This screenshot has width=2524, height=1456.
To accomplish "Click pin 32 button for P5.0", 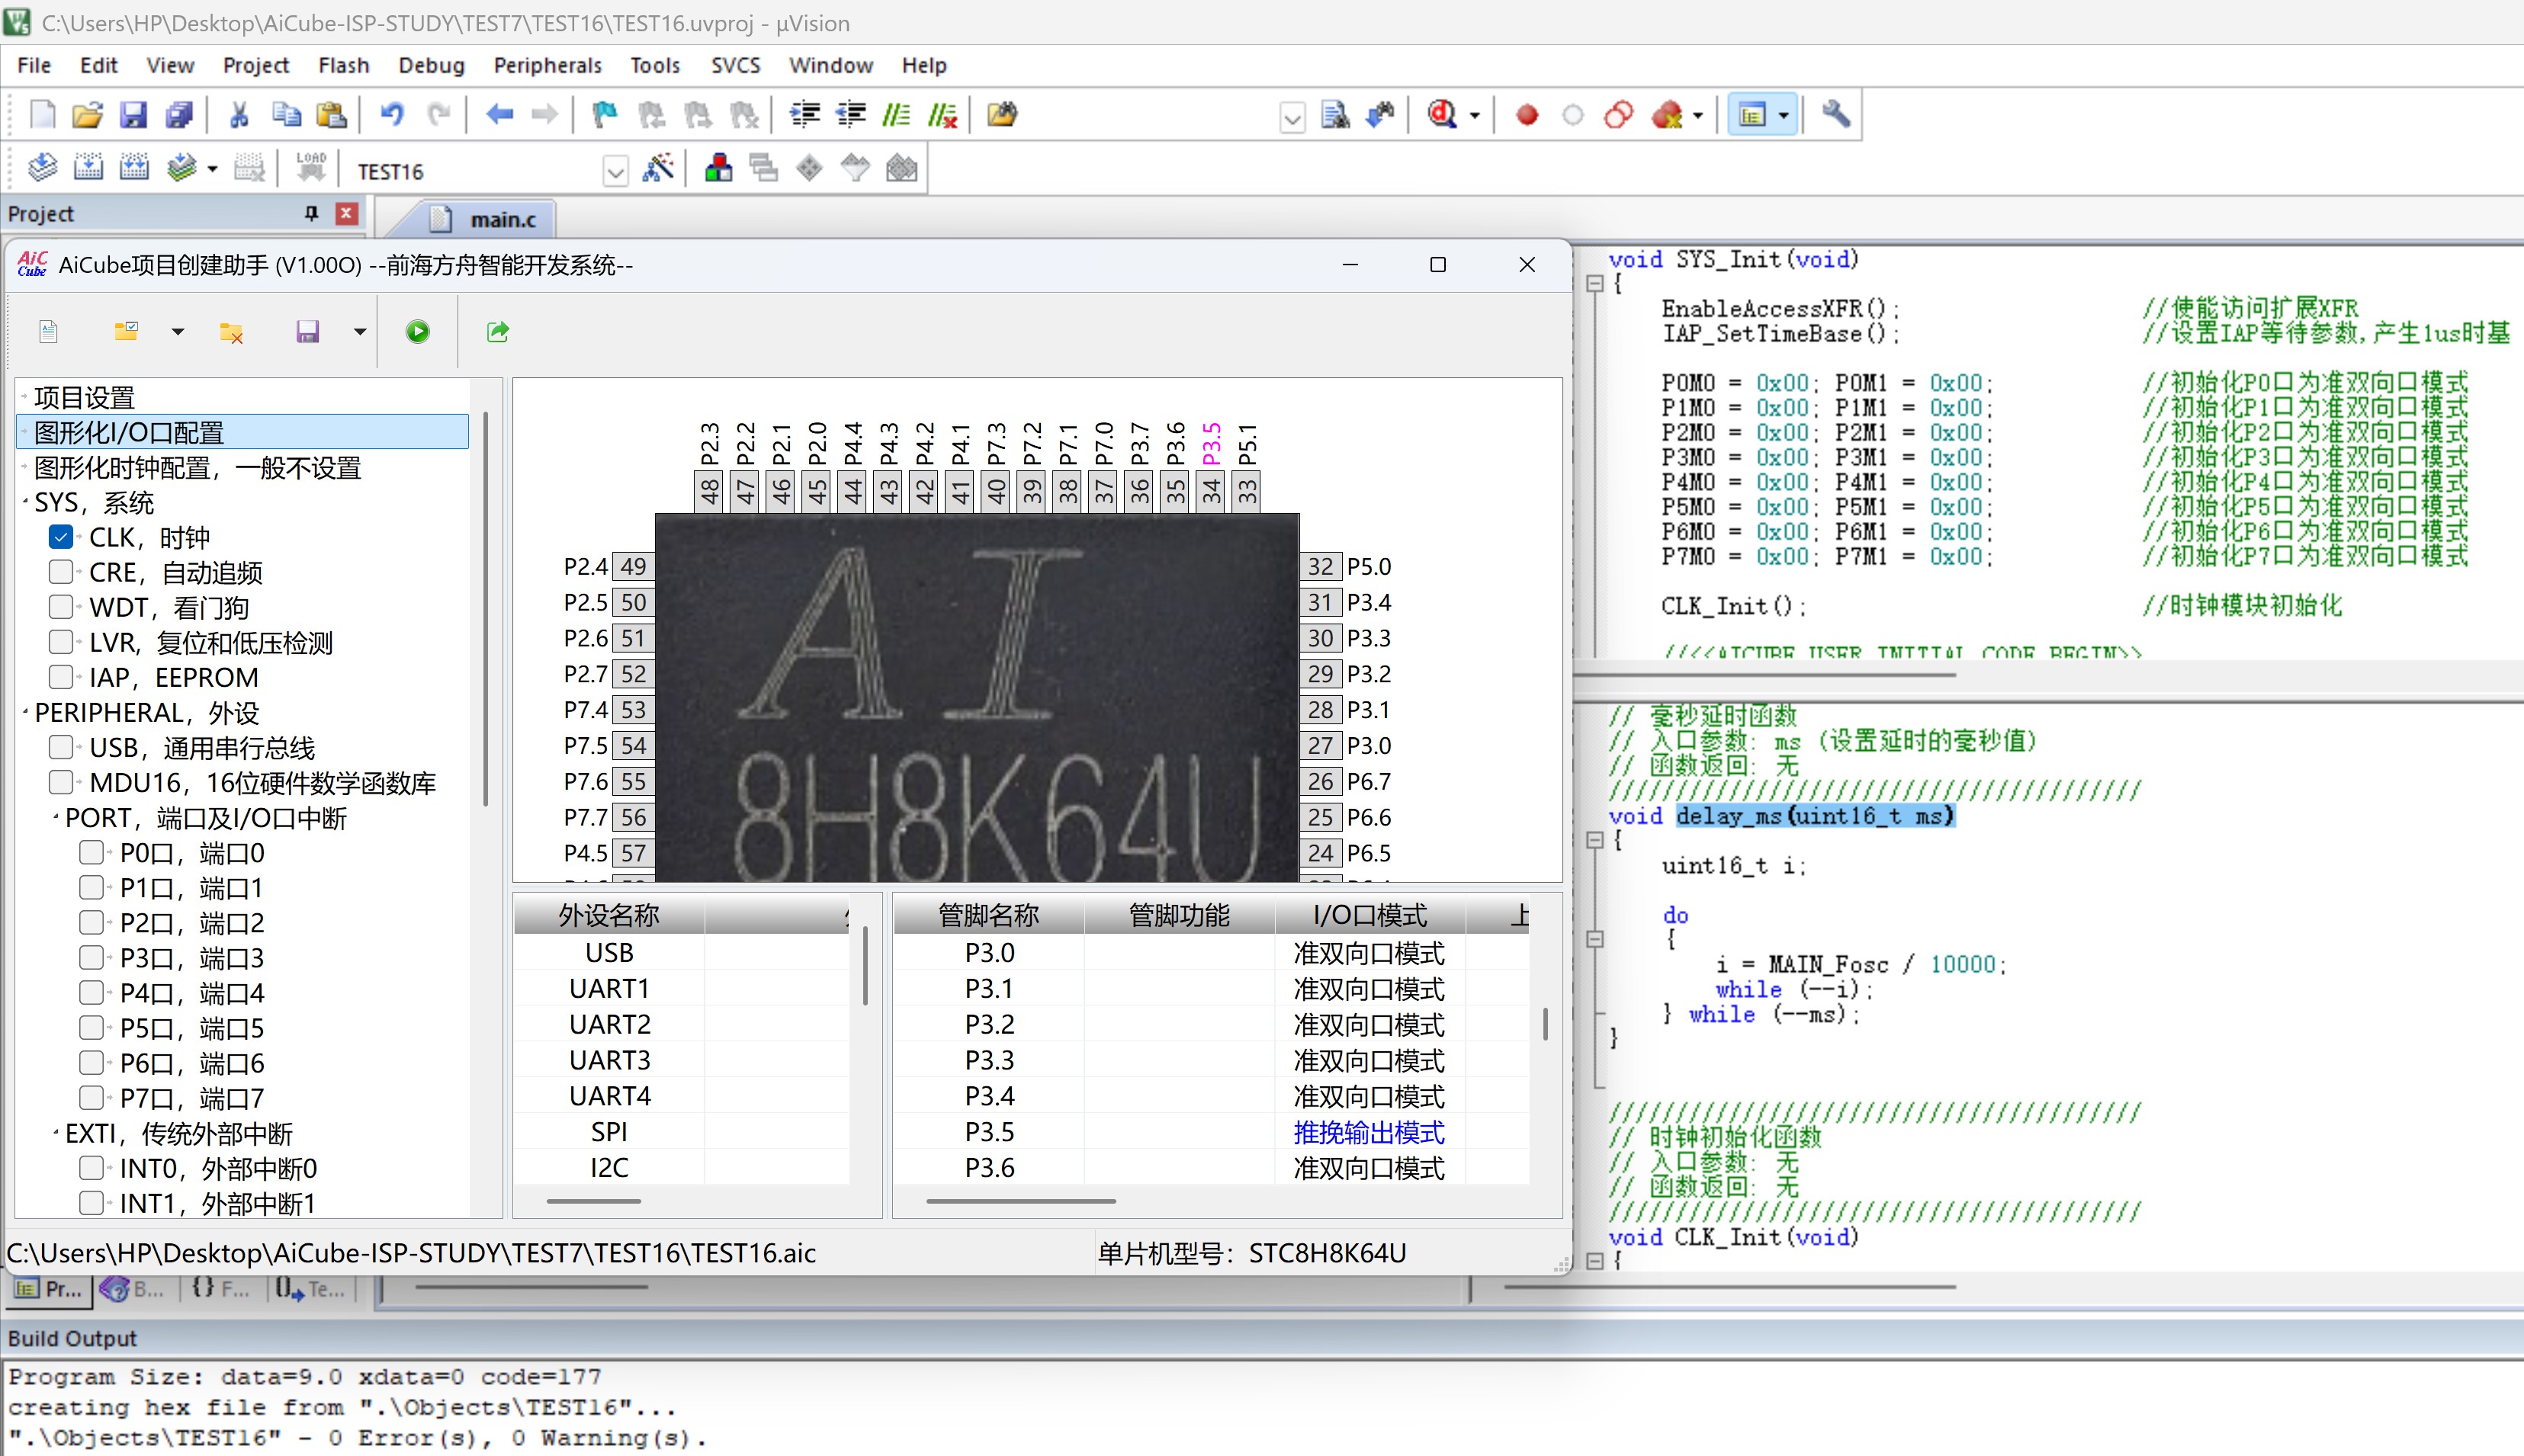I will [1320, 566].
